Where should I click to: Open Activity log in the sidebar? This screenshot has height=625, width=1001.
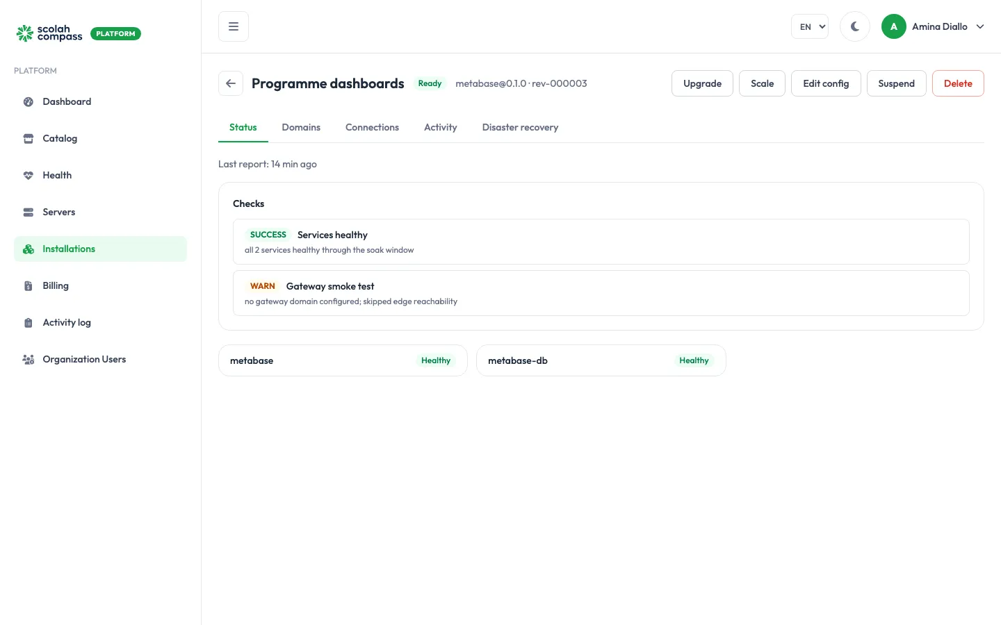point(100,323)
